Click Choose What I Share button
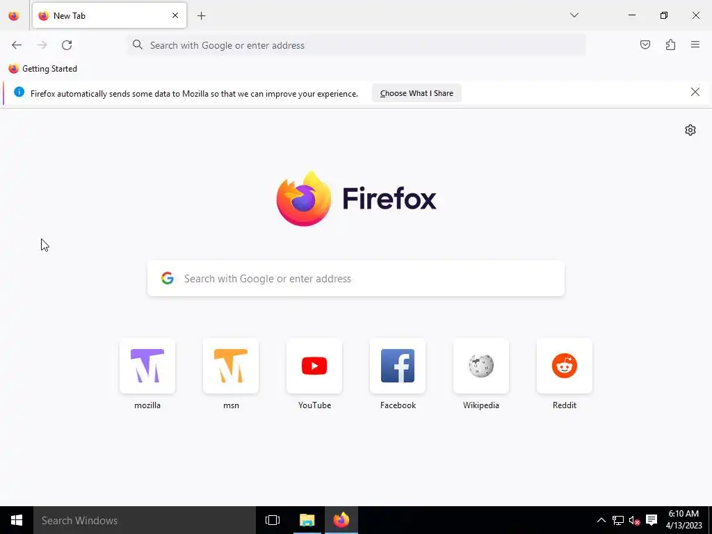712x534 pixels. pyautogui.click(x=416, y=93)
